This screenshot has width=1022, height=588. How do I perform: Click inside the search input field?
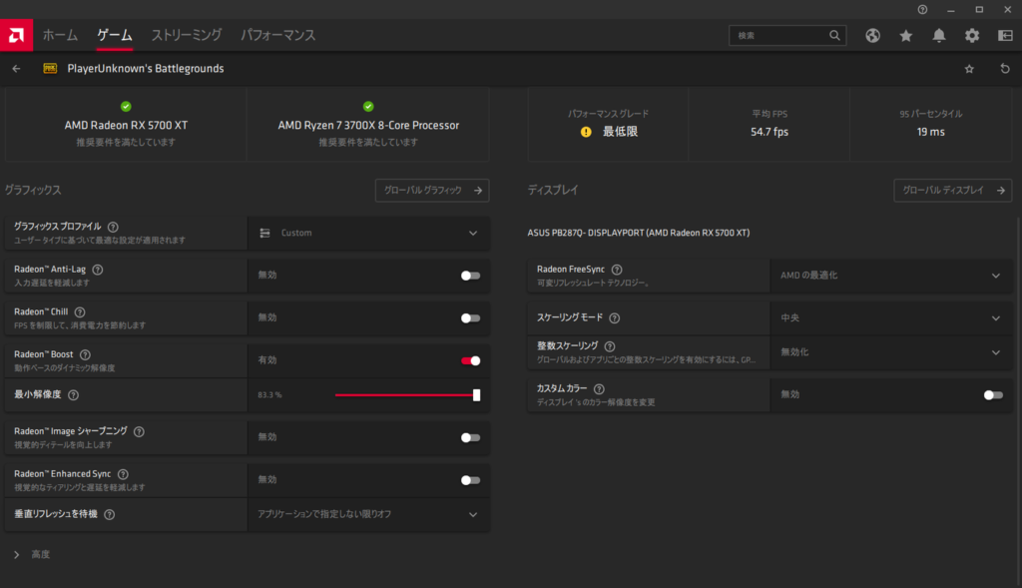(x=783, y=35)
